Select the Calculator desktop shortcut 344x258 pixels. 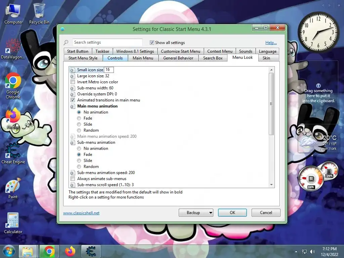click(x=13, y=223)
